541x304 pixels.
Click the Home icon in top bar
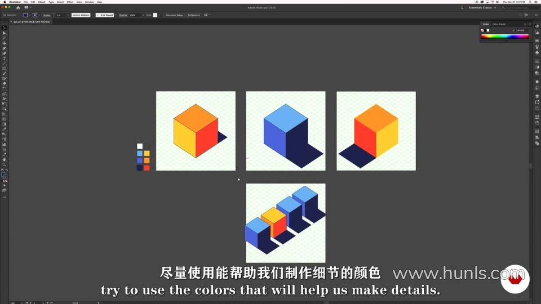pyautogui.click(x=18, y=7)
